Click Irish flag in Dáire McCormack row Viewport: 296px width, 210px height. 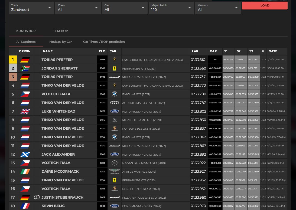(25, 172)
